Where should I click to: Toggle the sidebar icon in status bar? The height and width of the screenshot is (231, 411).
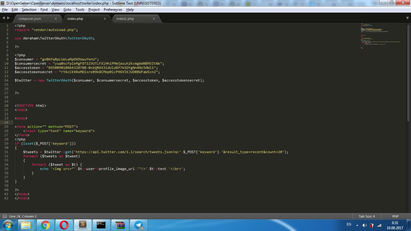coord(4,216)
